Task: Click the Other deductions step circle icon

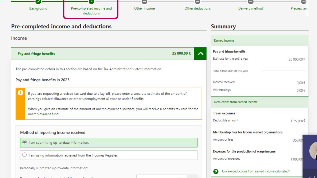Action: pos(198,2)
